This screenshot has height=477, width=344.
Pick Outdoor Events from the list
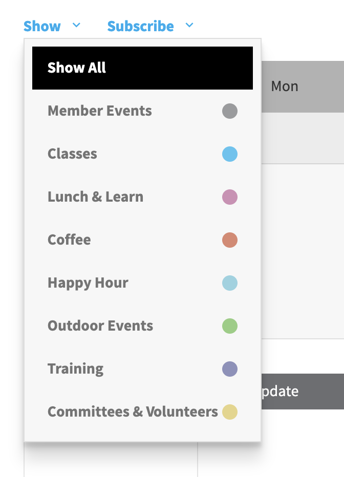point(100,326)
